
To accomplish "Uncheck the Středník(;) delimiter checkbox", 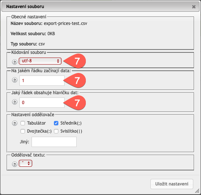I will coord(56,123).
